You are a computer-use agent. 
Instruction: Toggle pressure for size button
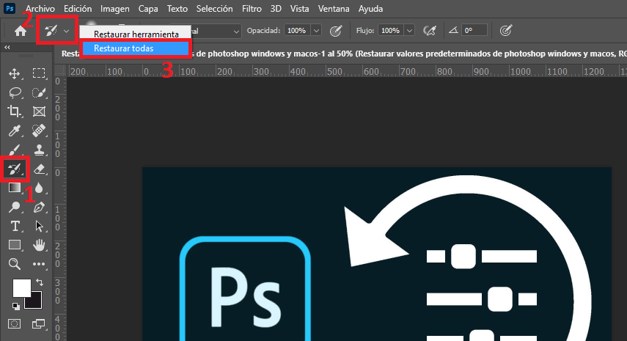(506, 30)
